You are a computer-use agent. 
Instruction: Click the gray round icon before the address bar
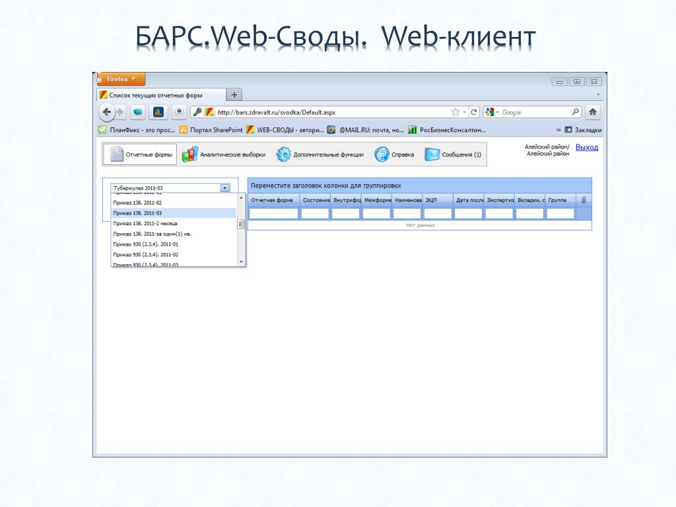click(x=179, y=112)
